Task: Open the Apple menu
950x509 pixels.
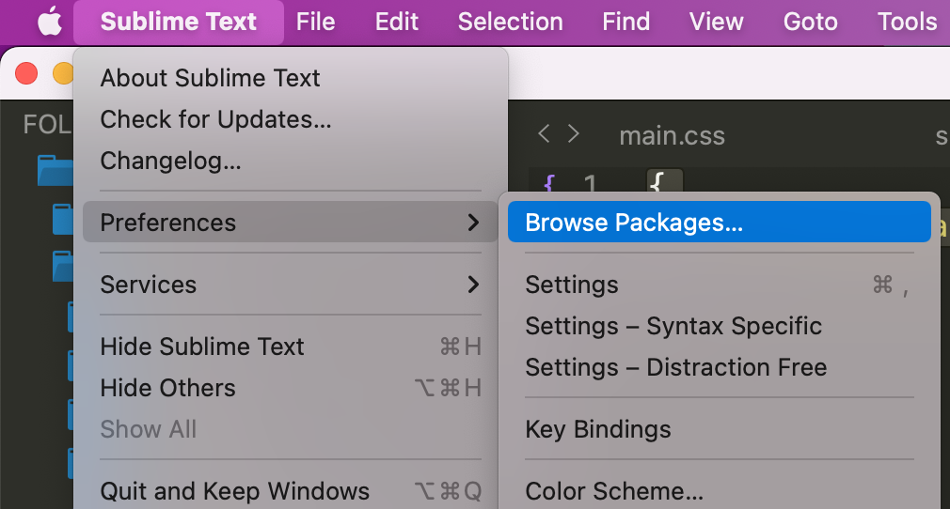Action: point(49,22)
